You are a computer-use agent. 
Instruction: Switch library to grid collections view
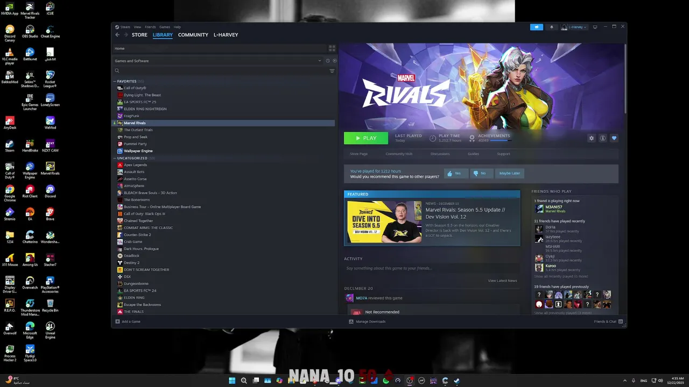[332, 48]
